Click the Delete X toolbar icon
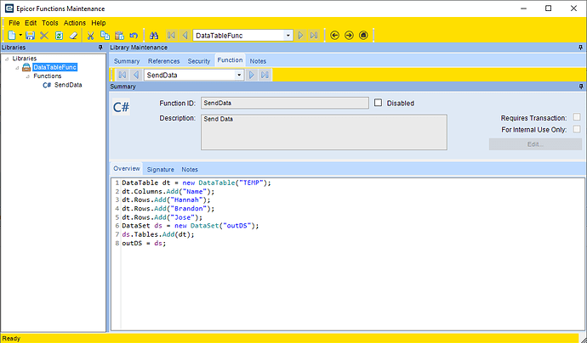The image size is (587, 343). 44,36
